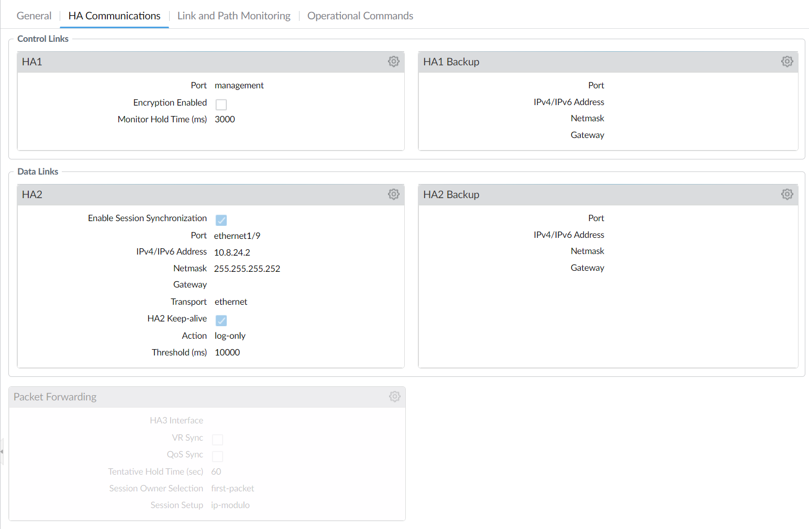Click the management port value
Screen dimensions: 809x529
pos(239,85)
